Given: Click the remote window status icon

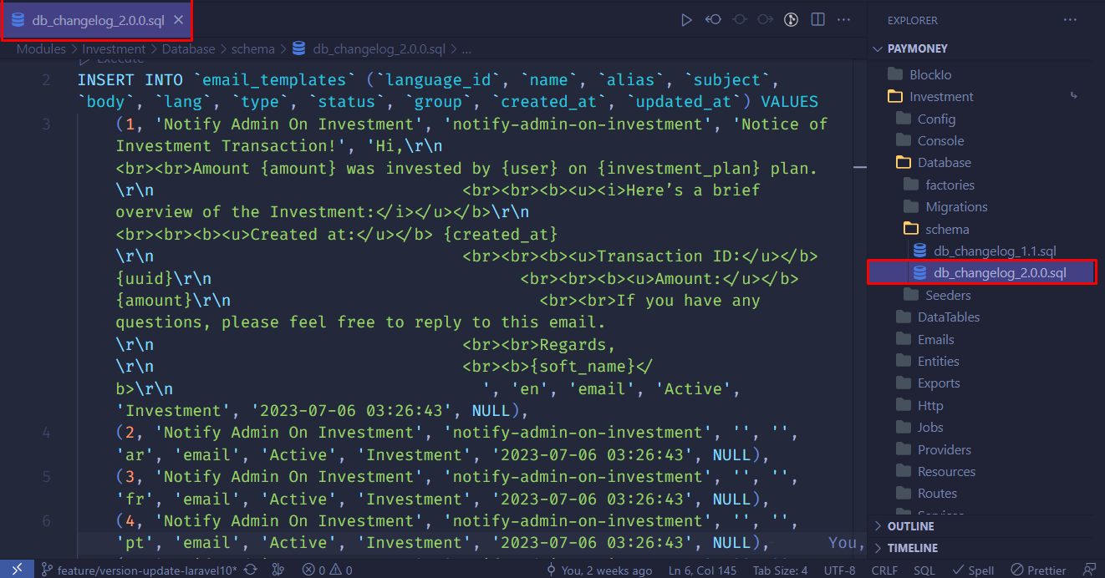Looking at the screenshot, I should (x=17, y=570).
